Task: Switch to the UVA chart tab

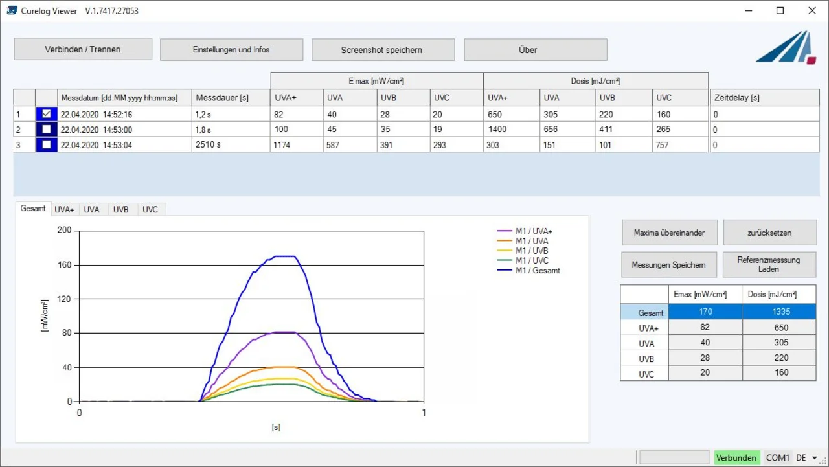Action: 92,210
